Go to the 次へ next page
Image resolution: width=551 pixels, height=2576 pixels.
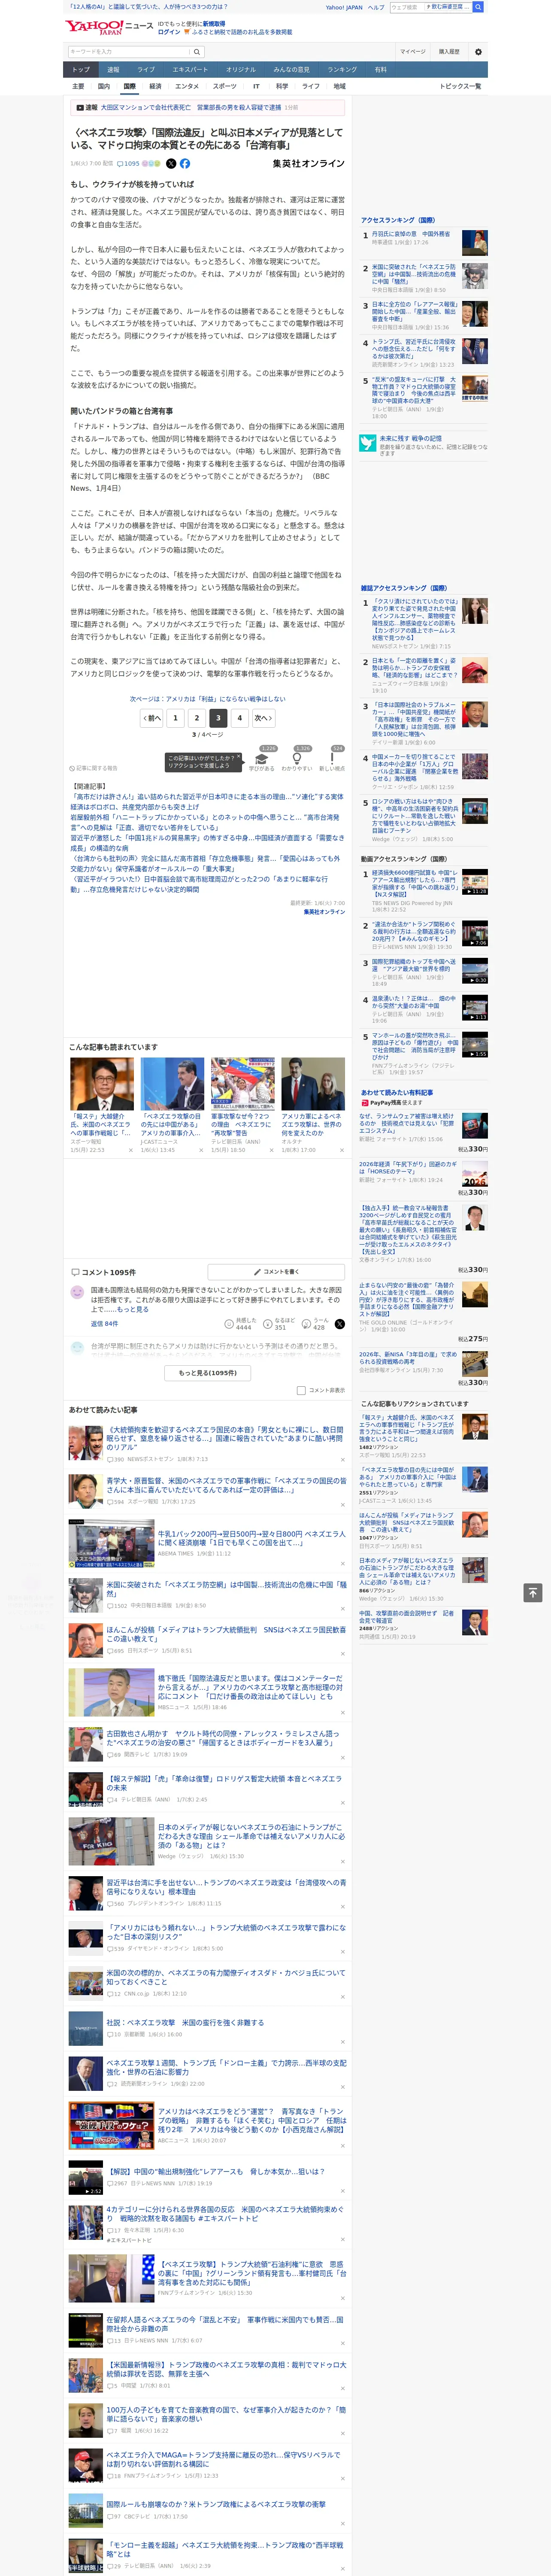click(262, 717)
